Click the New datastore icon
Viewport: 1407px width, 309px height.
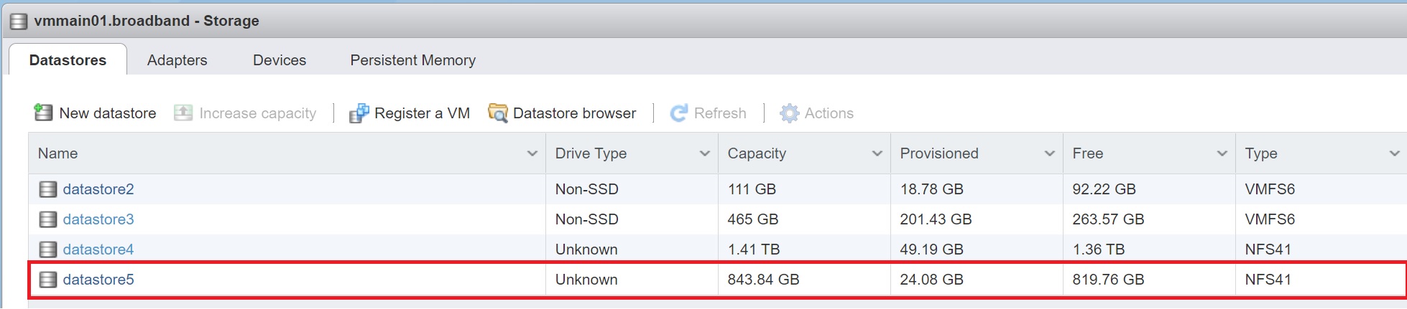click(x=43, y=113)
